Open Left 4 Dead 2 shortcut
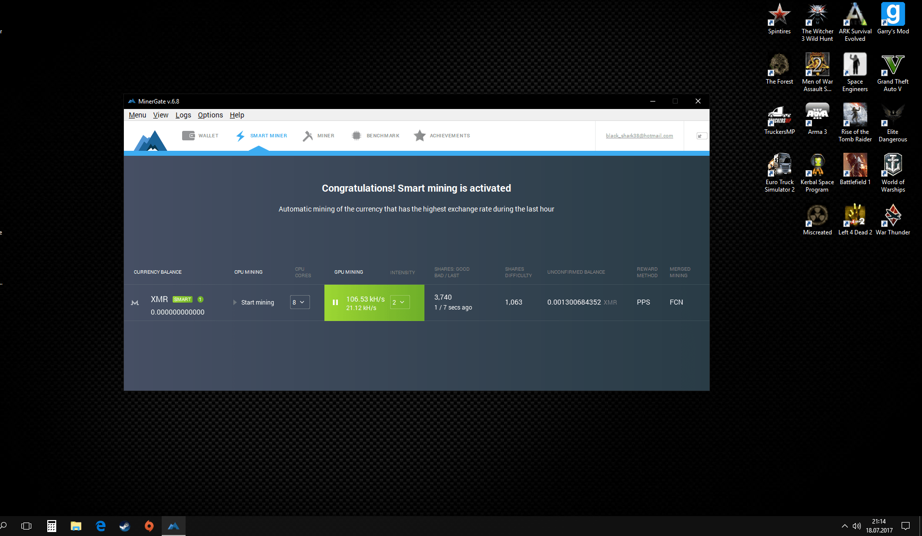Image resolution: width=922 pixels, height=536 pixels. (855, 220)
